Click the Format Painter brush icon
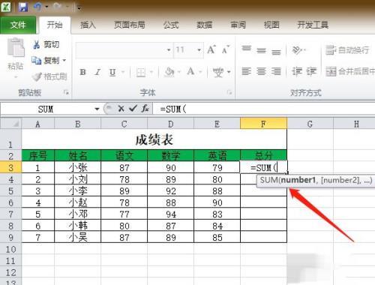Viewport: 375px width, 285px height. point(37,76)
